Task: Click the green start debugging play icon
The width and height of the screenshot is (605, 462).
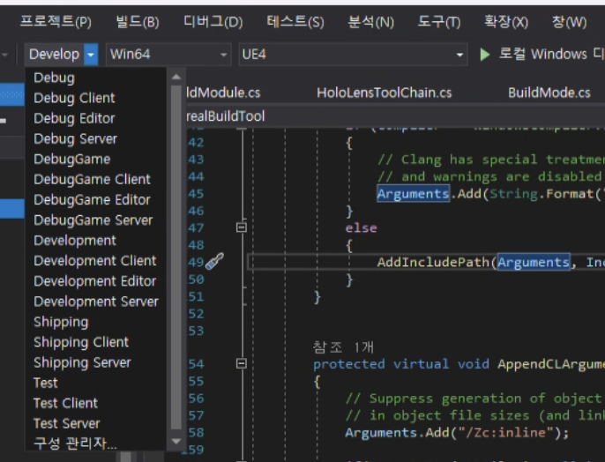Action: (x=485, y=55)
